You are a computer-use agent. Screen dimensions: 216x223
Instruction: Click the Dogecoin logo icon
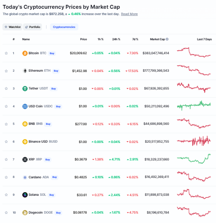click(x=25, y=213)
